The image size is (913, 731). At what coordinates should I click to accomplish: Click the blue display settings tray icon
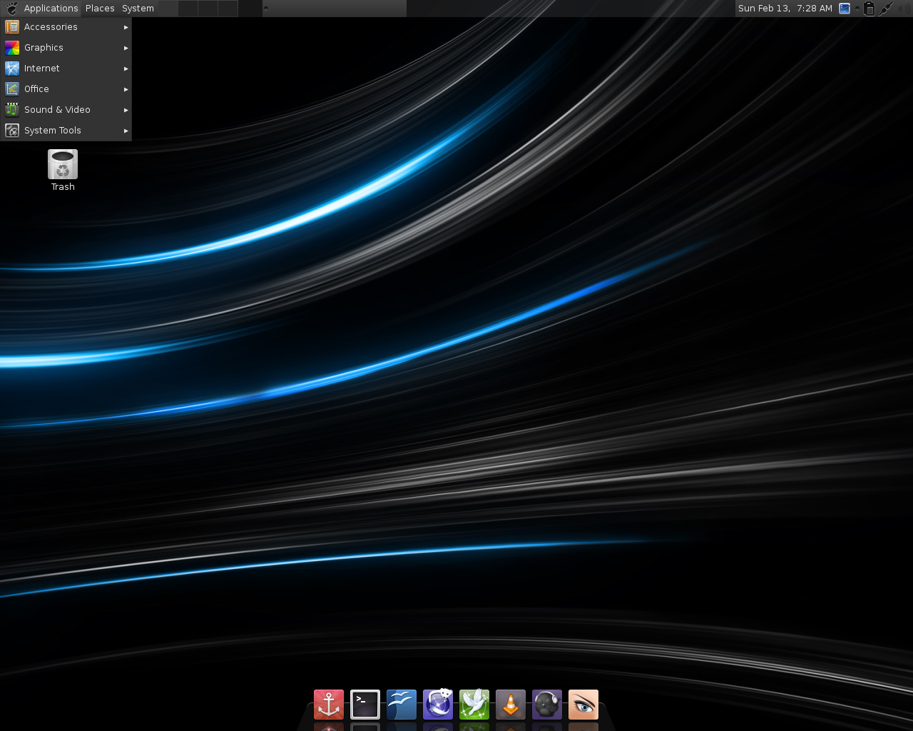click(845, 9)
